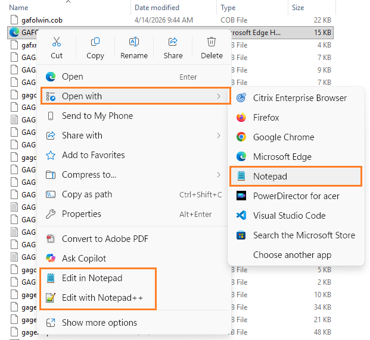
Task: Click the Visual Studio Code icon
Action: (x=241, y=215)
